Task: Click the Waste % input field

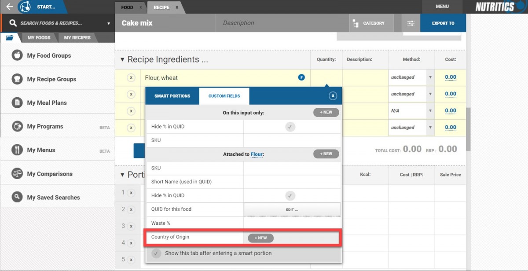Action: (292, 223)
